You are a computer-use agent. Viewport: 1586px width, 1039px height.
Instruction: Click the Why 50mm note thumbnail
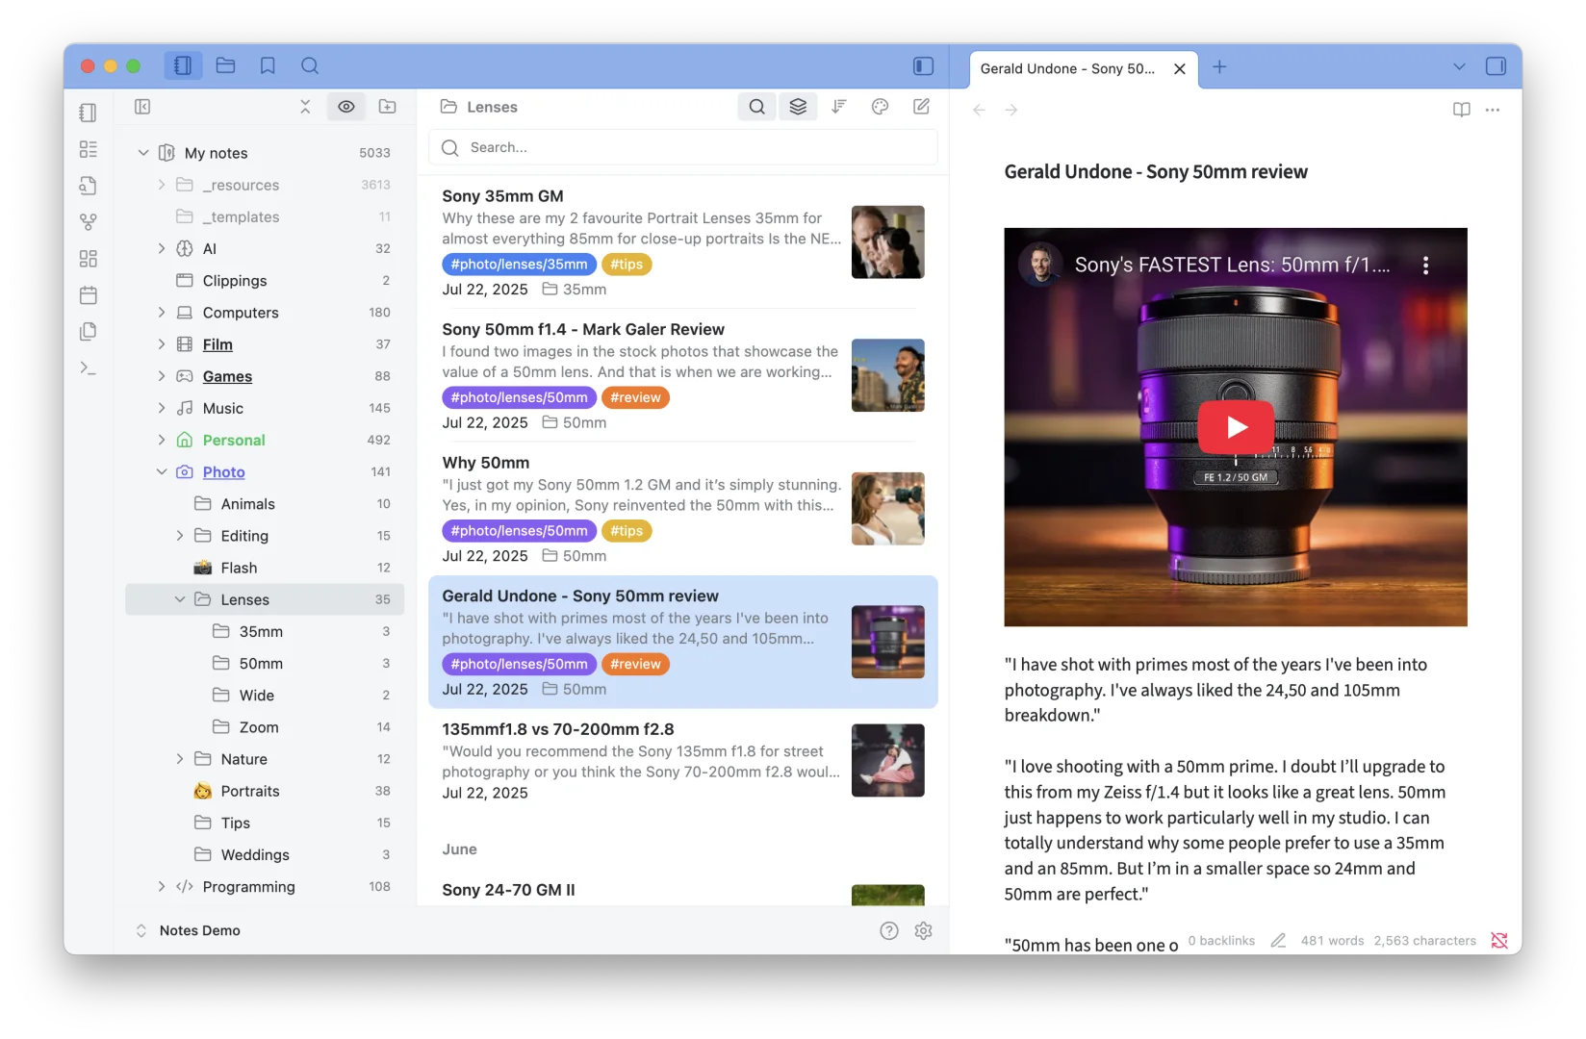coord(888,509)
